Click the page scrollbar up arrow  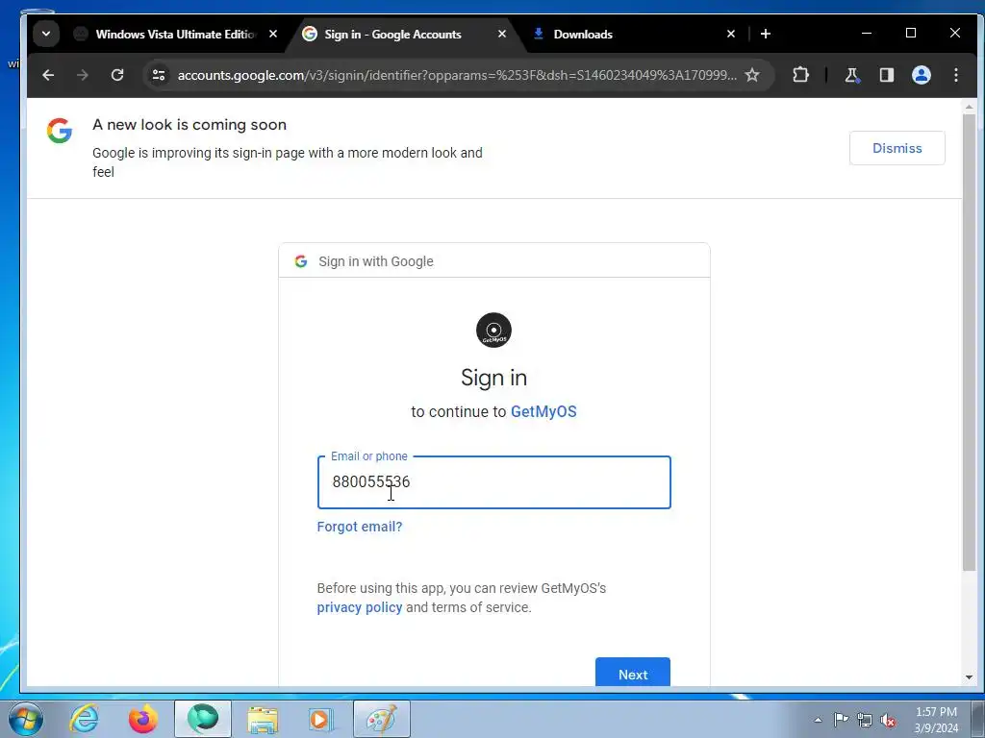click(x=969, y=108)
